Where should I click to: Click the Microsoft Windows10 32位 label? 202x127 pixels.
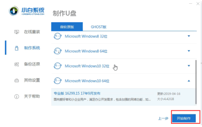tap(87, 66)
